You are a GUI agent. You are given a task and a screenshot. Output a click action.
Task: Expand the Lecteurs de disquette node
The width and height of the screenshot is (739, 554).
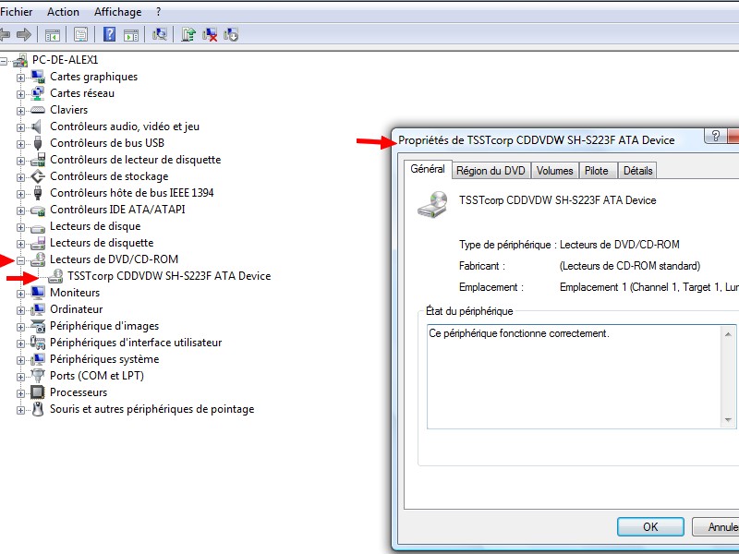[20, 244]
